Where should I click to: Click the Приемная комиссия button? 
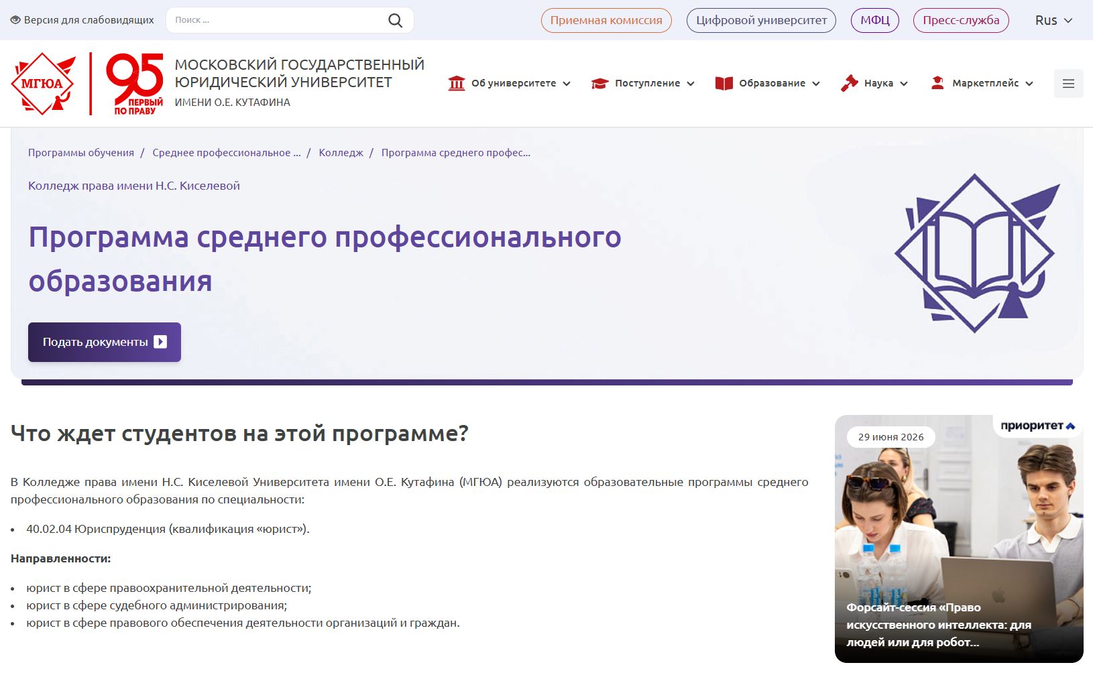point(606,20)
